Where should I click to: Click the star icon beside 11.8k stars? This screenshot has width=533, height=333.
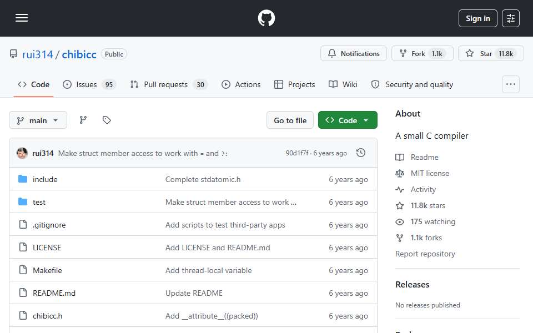(x=400, y=205)
